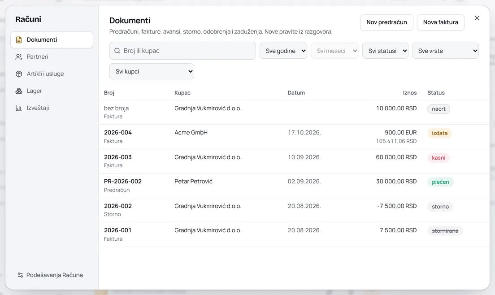Screen dimensions: 495x295
Task: Open the Svi kupci customer filter
Action: click(152, 71)
